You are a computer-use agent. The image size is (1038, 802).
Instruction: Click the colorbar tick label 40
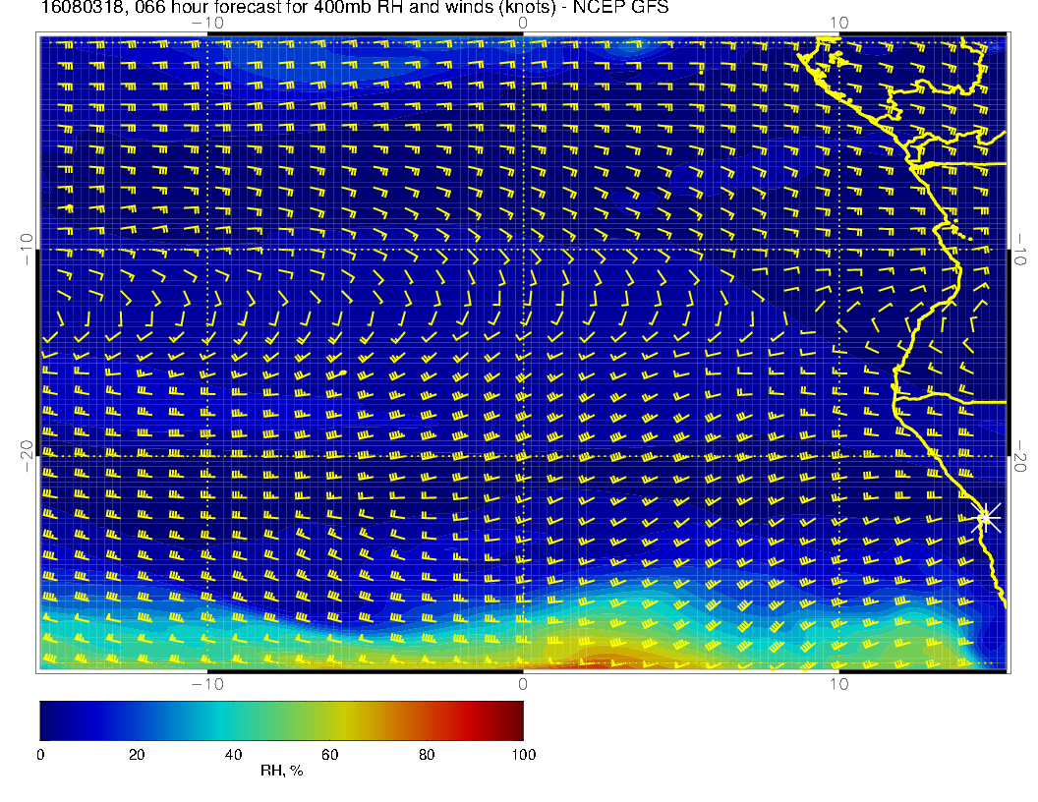click(233, 754)
